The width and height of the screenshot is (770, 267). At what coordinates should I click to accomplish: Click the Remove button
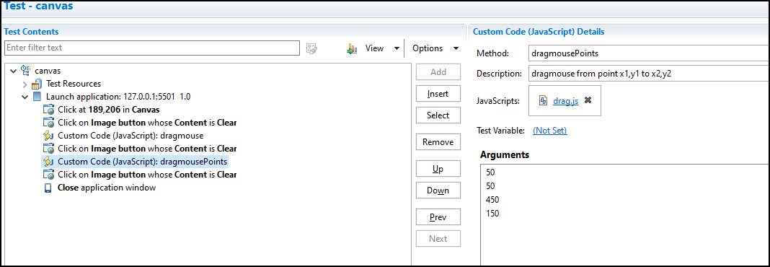pos(438,142)
